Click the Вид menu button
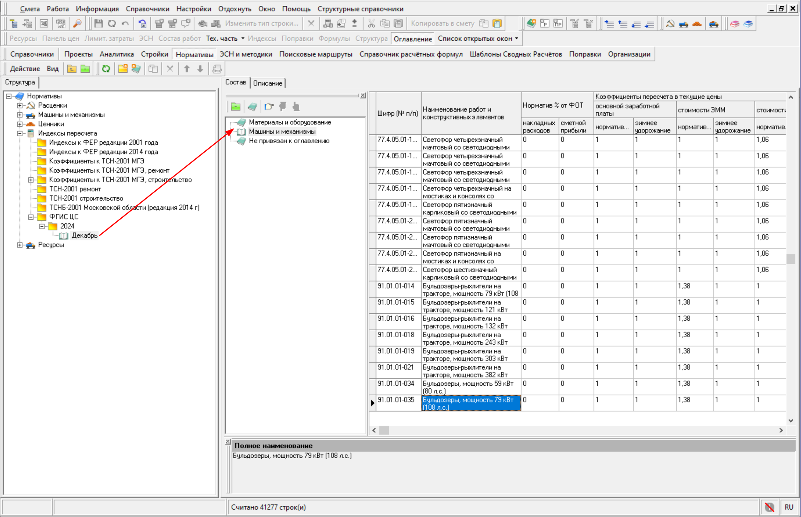This screenshot has height=517, width=801. click(53, 69)
